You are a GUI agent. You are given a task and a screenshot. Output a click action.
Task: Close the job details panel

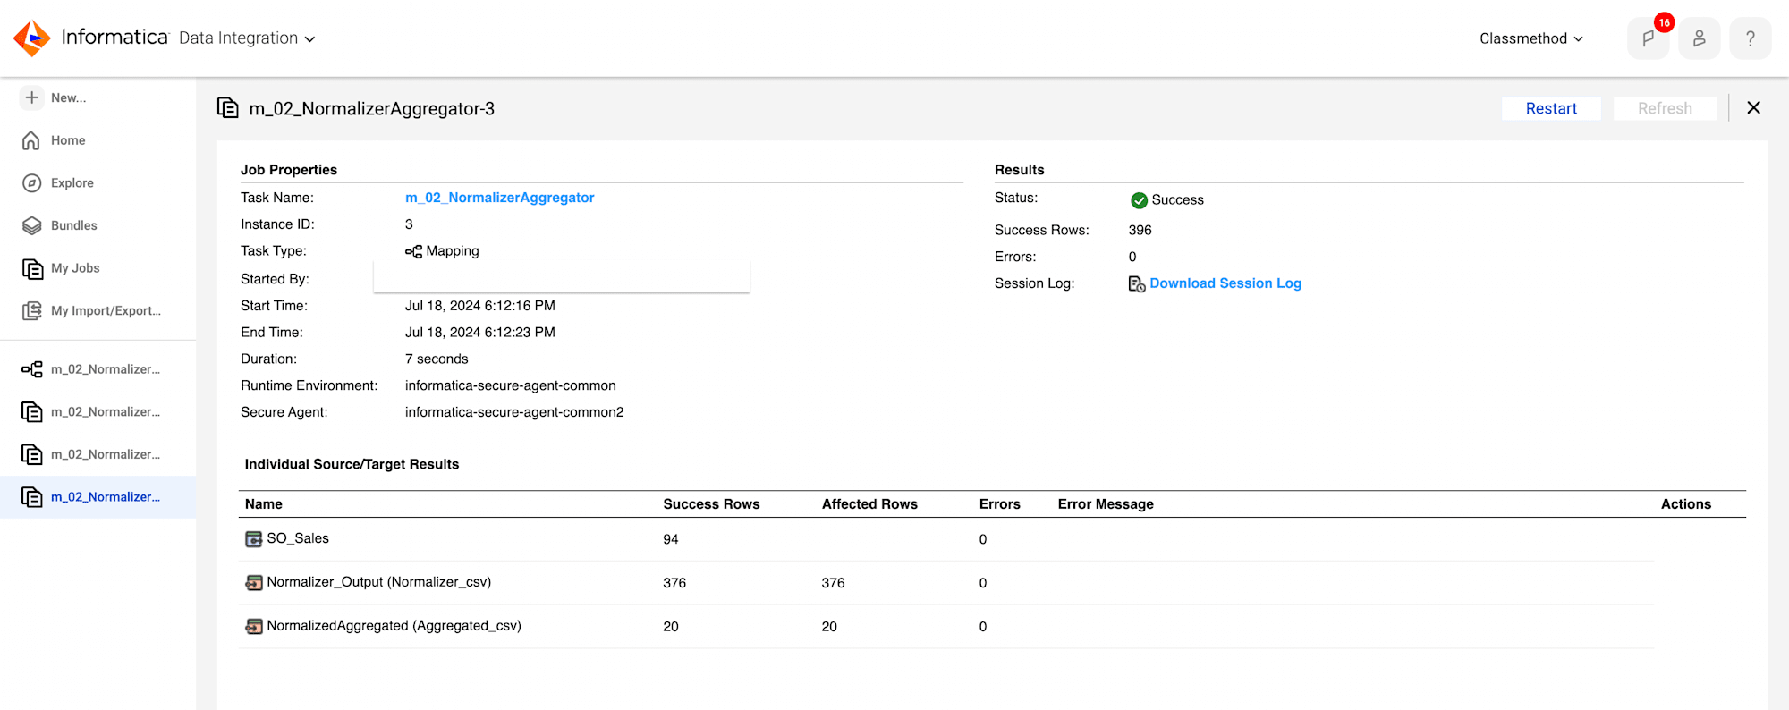coord(1753,108)
